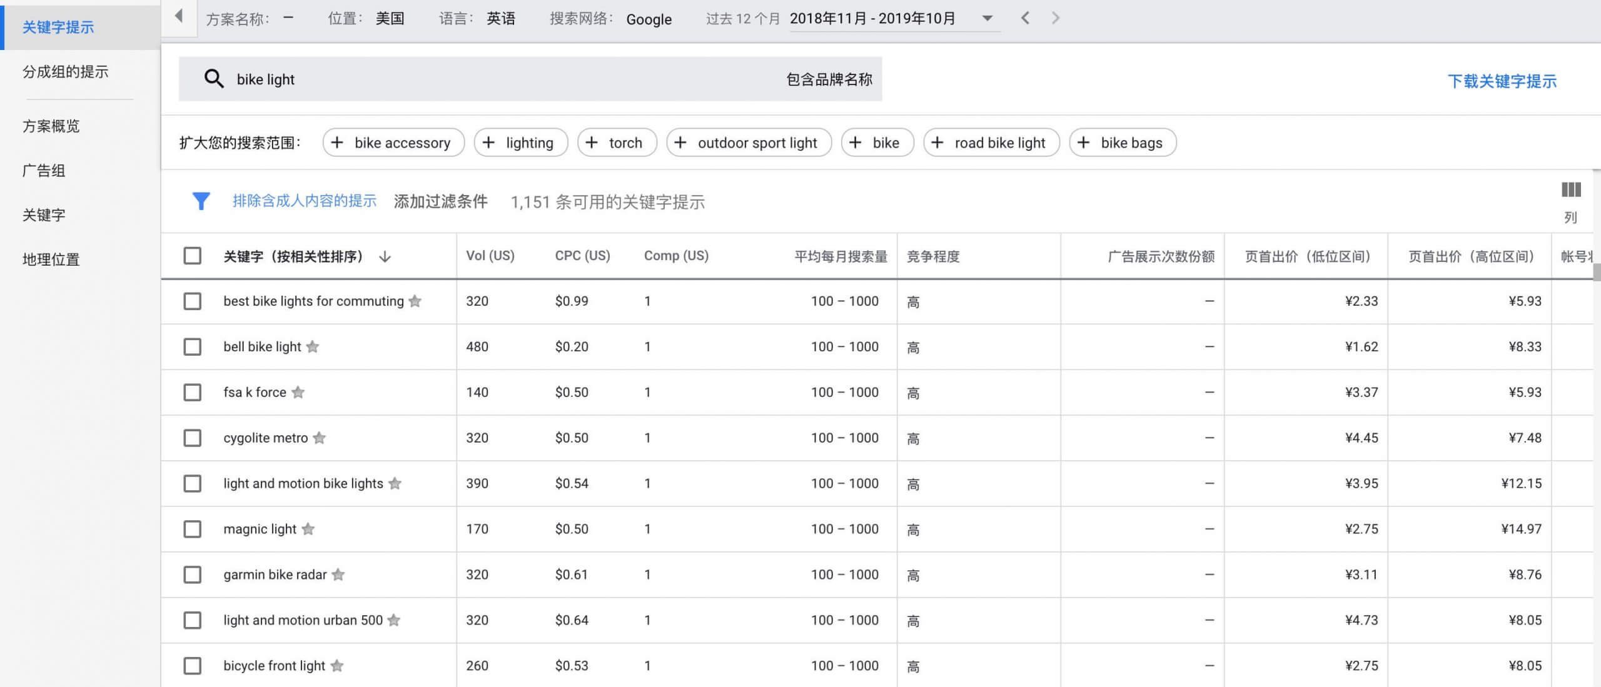Click plus icon on 'outdoor sport light' chip
The width and height of the screenshot is (1601, 687).
tap(680, 143)
